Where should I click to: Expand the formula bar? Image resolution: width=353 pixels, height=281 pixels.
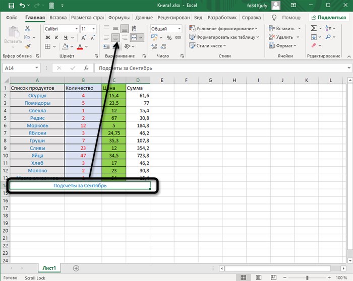pos(349,67)
